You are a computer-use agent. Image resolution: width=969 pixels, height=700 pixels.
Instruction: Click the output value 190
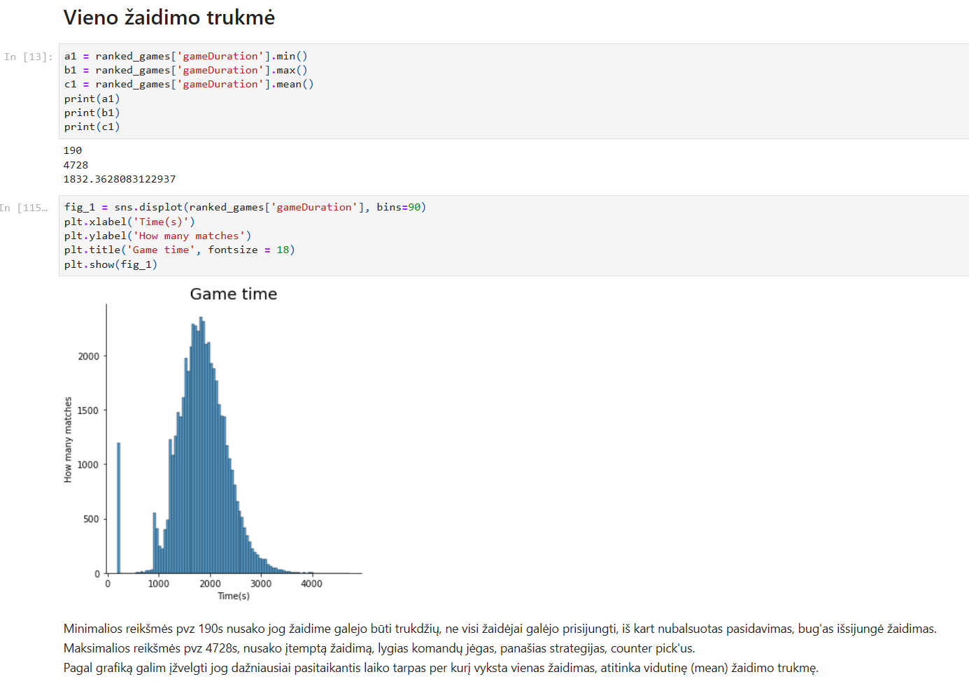73,150
